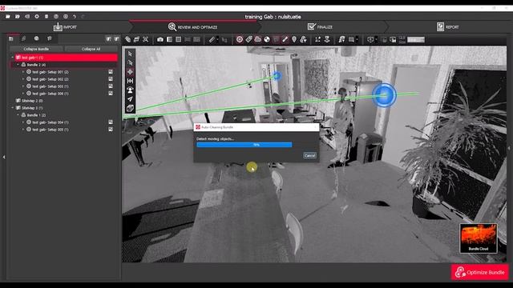Expand the Setup 006 node

point(23,94)
